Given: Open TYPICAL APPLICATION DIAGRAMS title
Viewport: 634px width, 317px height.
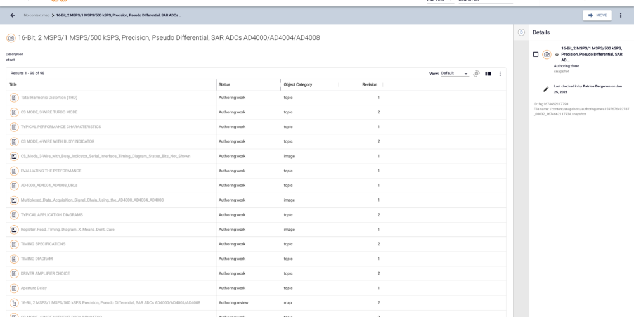Looking at the screenshot, I should (52, 215).
